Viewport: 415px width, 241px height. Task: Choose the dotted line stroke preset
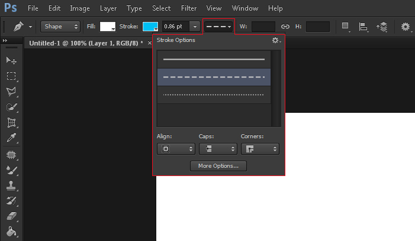coord(214,95)
